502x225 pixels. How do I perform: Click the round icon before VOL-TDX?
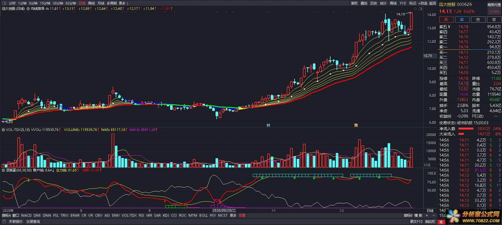coord(3,130)
